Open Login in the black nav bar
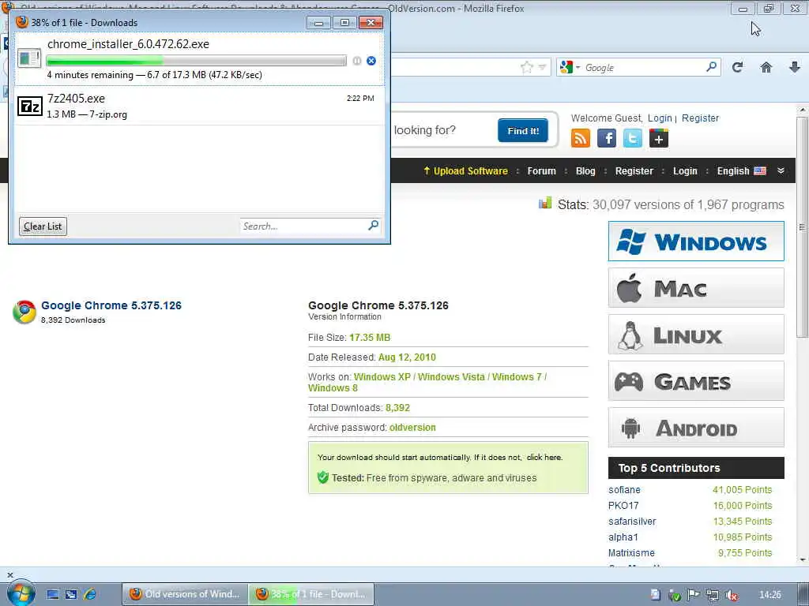Screen dimensions: 809x606 [685, 171]
